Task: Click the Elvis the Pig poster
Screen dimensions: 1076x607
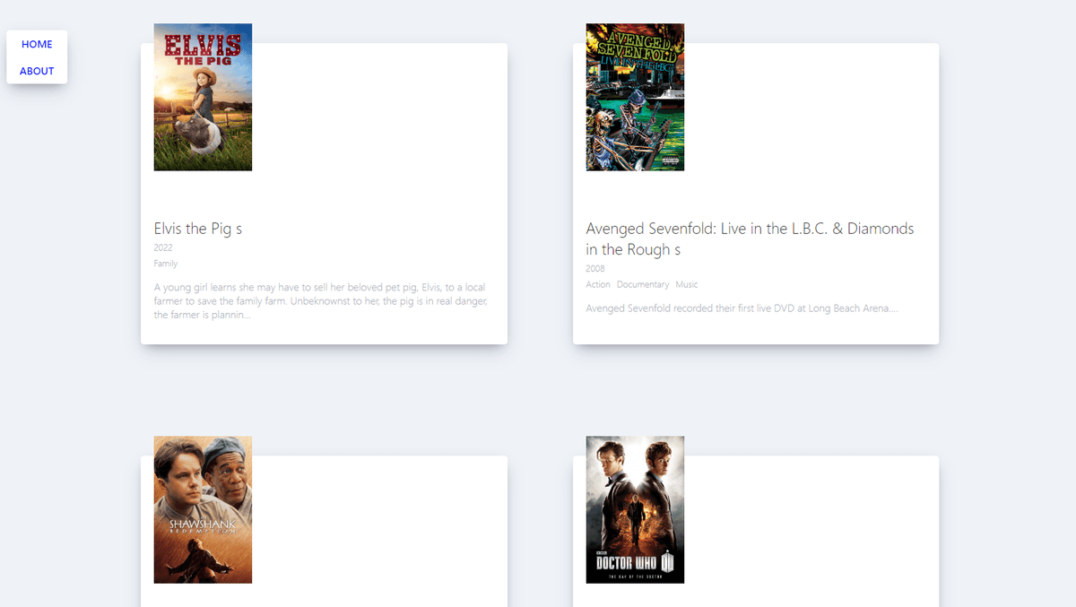Action: pos(203,97)
